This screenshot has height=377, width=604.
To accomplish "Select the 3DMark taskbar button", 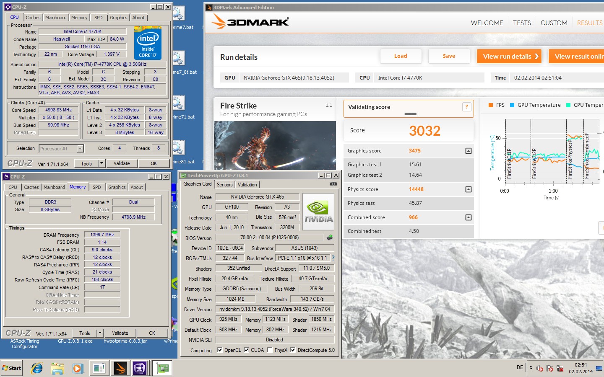I will (120, 368).
